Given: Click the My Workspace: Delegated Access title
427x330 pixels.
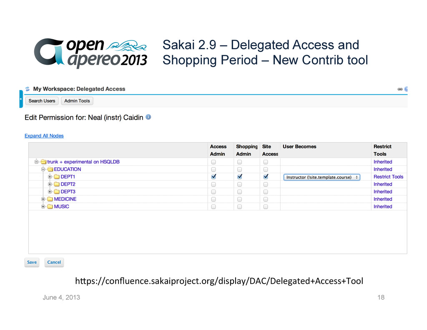Looking at the screenshot, I should [x=79, y=89].
